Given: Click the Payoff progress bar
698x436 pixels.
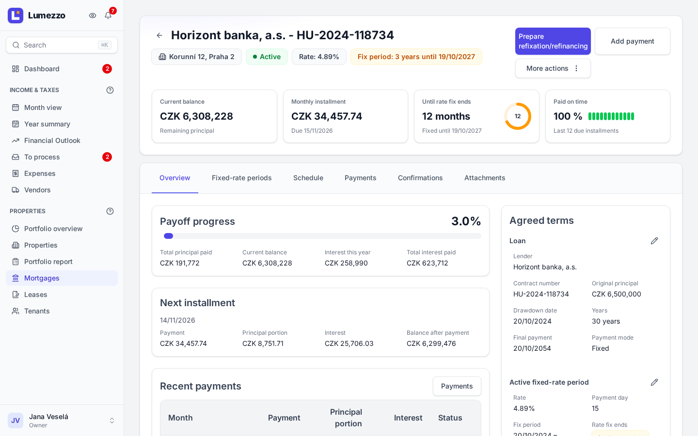Looking at the screenshot, I should pyautogui.click(x=322, y=236).
